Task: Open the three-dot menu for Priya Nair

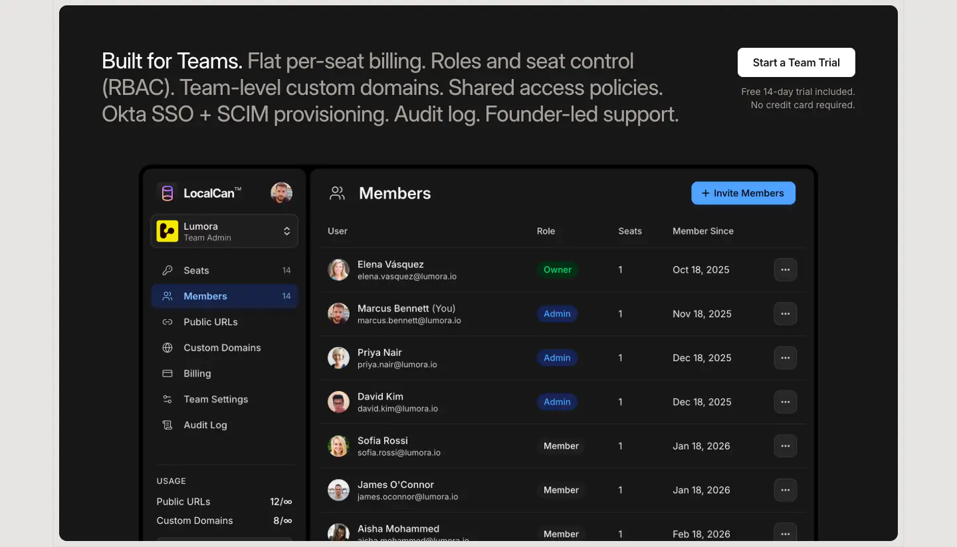Action: click(786, 358)
